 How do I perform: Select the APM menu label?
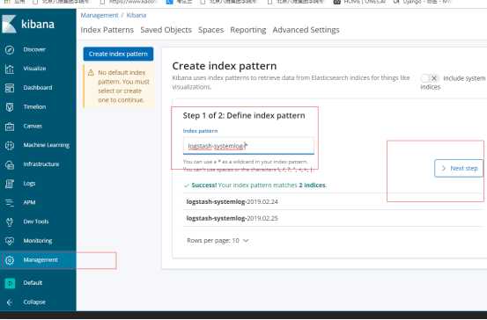(29, 202)
